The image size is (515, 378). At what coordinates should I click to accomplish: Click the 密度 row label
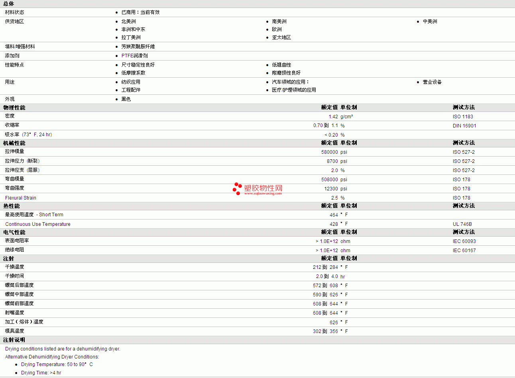coord(10,116)
